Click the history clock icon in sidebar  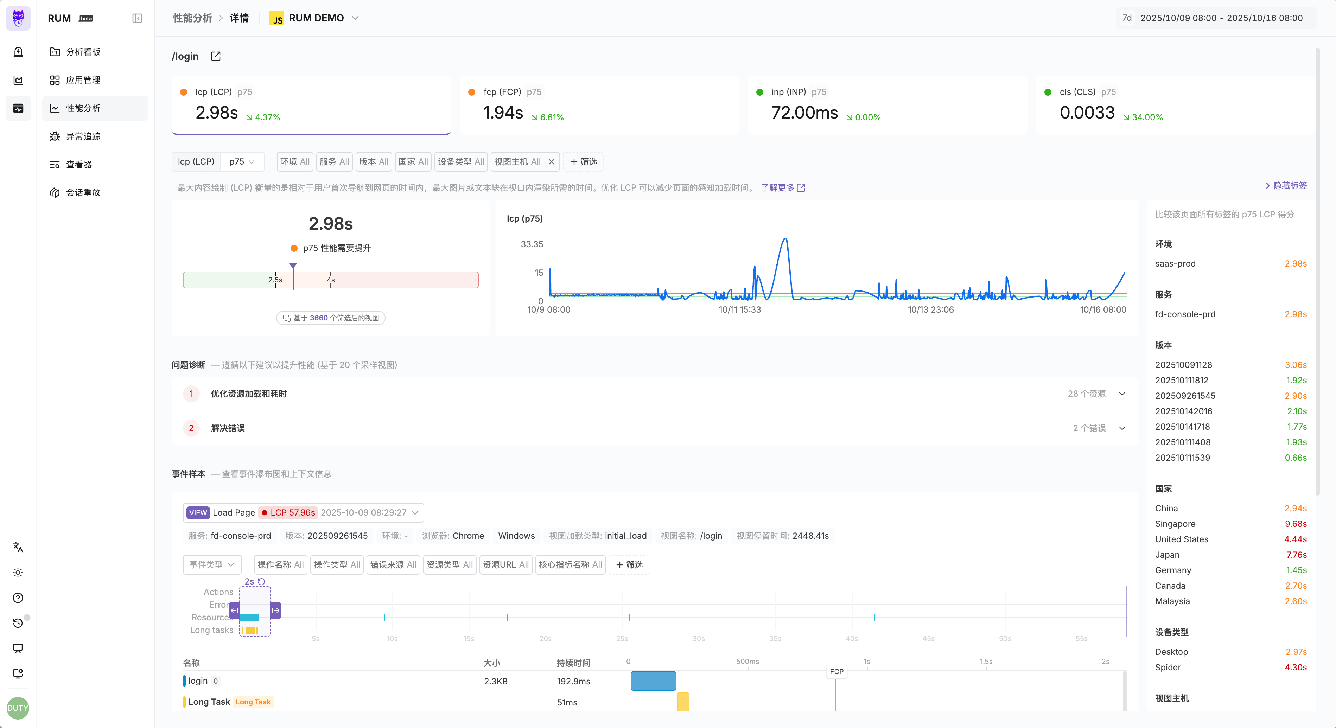18,623
